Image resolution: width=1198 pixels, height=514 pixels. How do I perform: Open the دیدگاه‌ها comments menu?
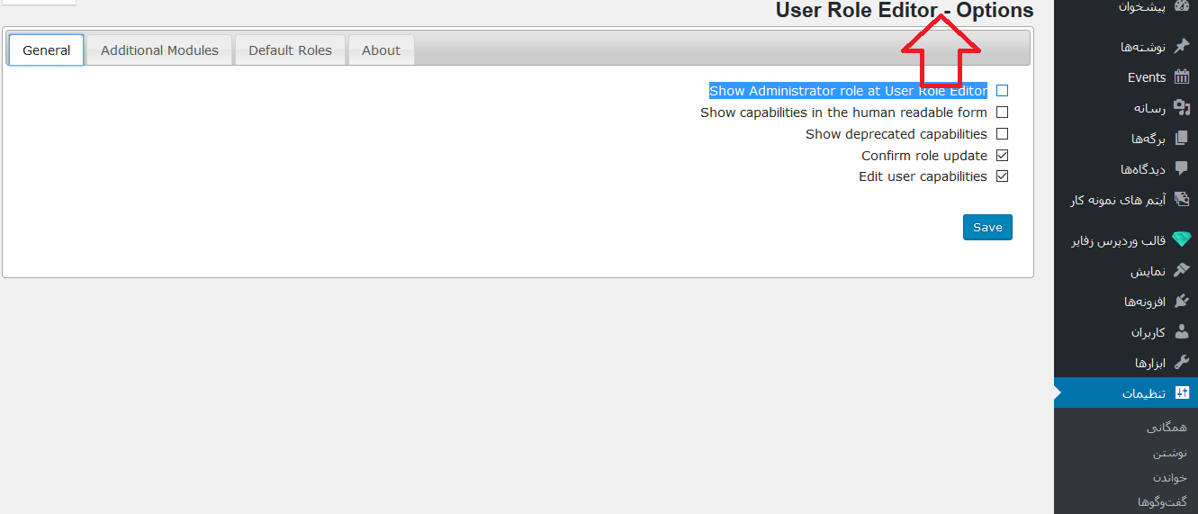click(x=1126, y=169)
